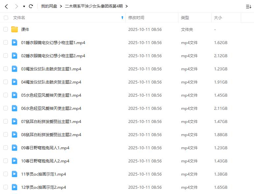The height and width of the screenshot is (194, 254).
Task: Toggle the select-all checkbox in header
Action: [6, 18]
